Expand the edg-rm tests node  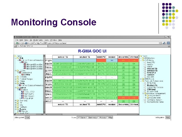point(146,96)
